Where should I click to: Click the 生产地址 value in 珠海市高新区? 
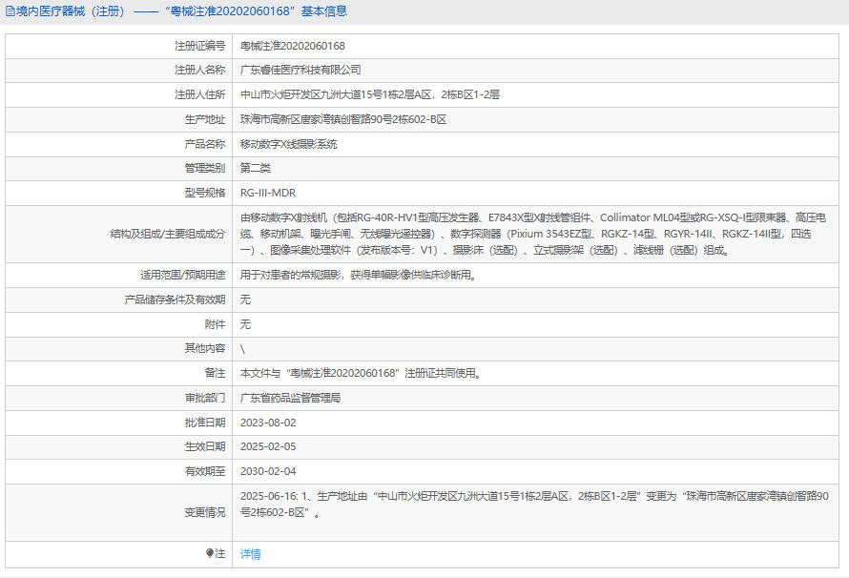pos(342,120)
